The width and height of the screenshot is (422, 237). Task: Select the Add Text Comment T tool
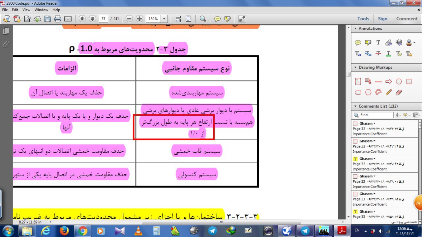[x=378, y=43]
